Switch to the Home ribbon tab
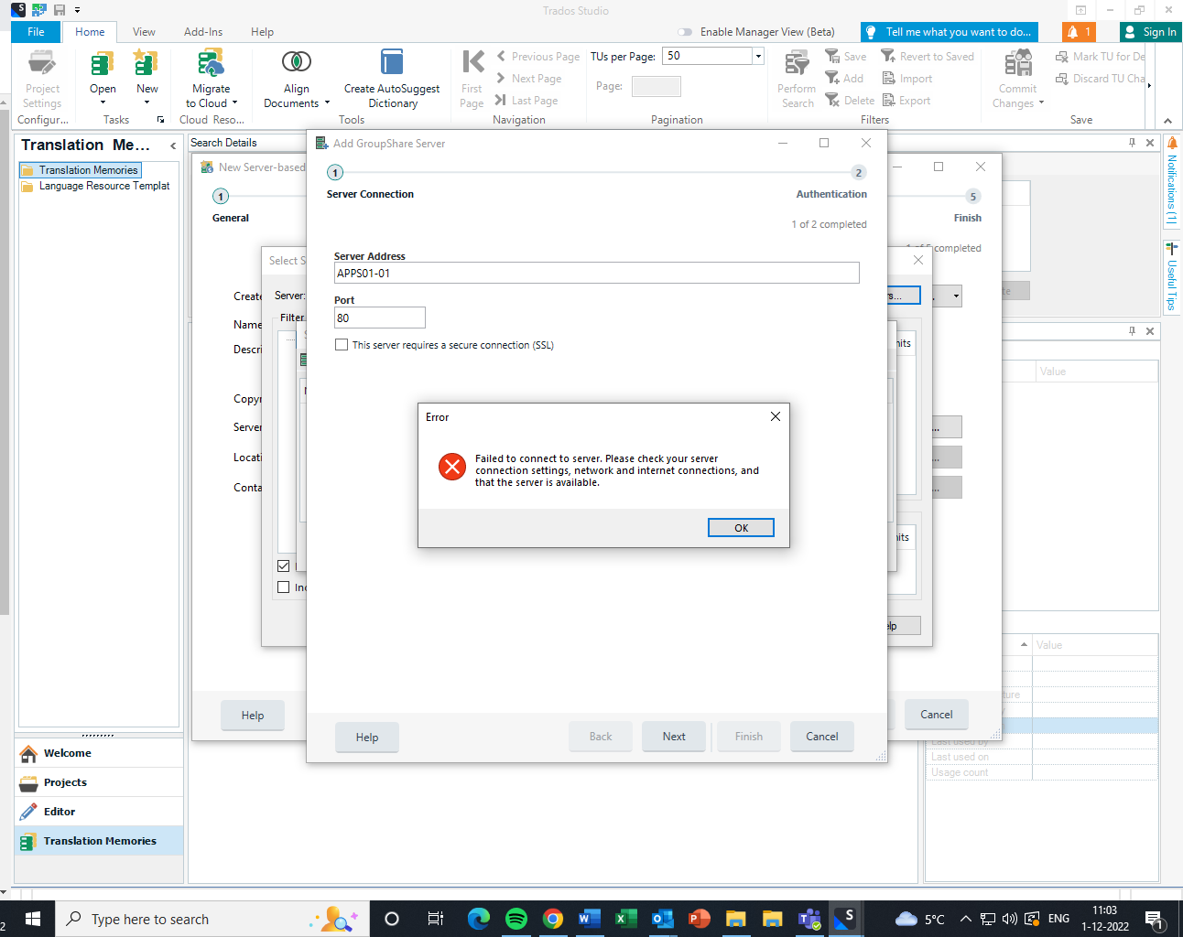The height and width of the screenshot is (937, 1183). point(90,32)
